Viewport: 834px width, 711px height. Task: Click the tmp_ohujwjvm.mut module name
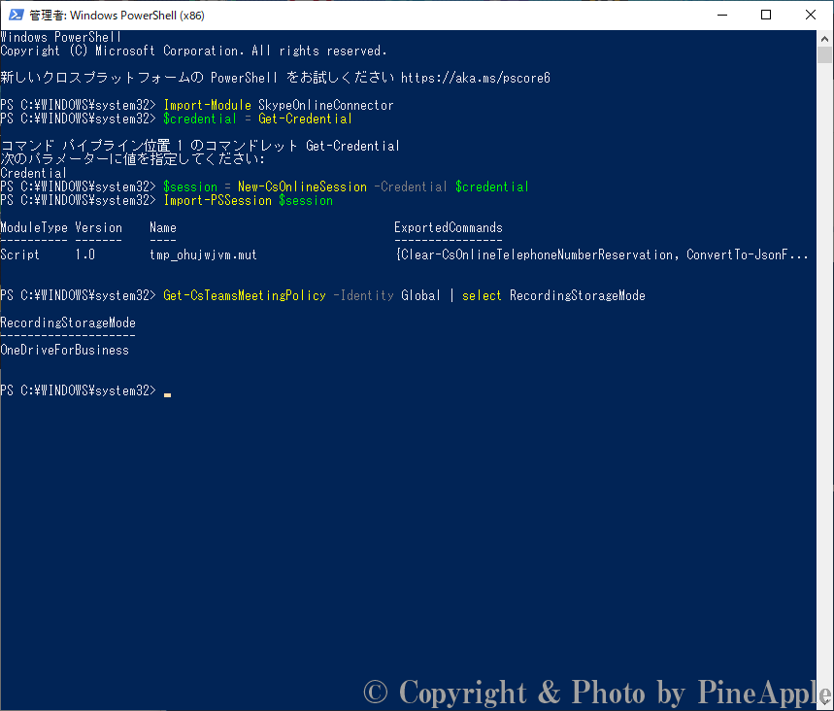[x=203, y=254]
